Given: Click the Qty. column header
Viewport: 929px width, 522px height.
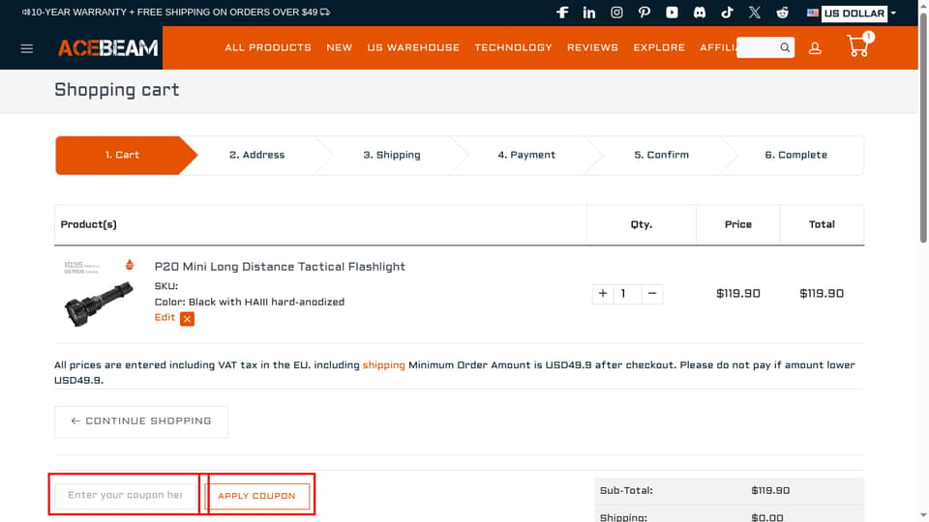Looking at the screenshot, I should click(641, 225).
